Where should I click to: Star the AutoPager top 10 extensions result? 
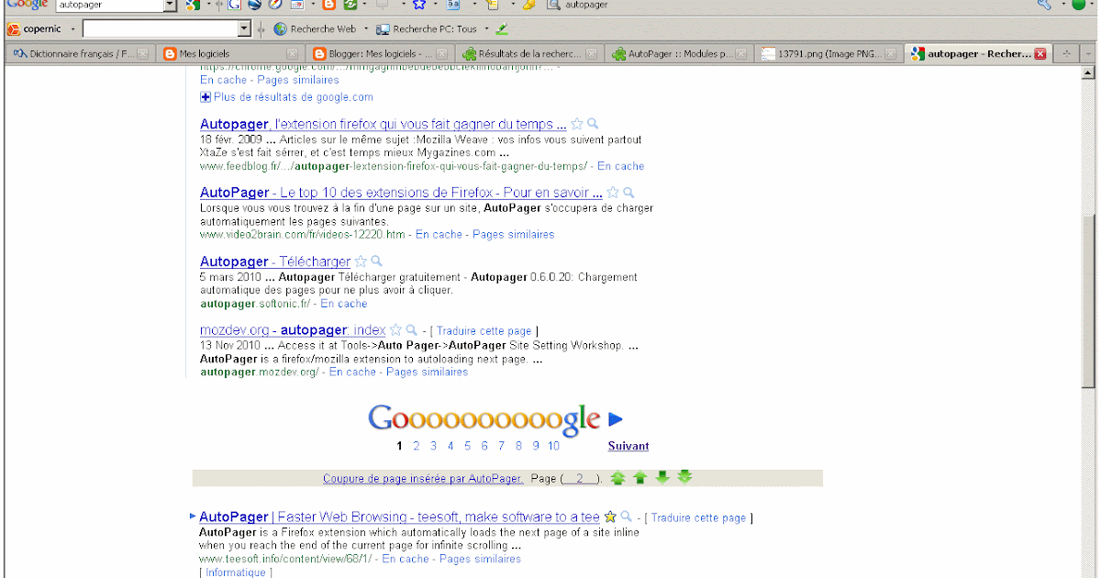pyautogui.click(x=613, y=193)
